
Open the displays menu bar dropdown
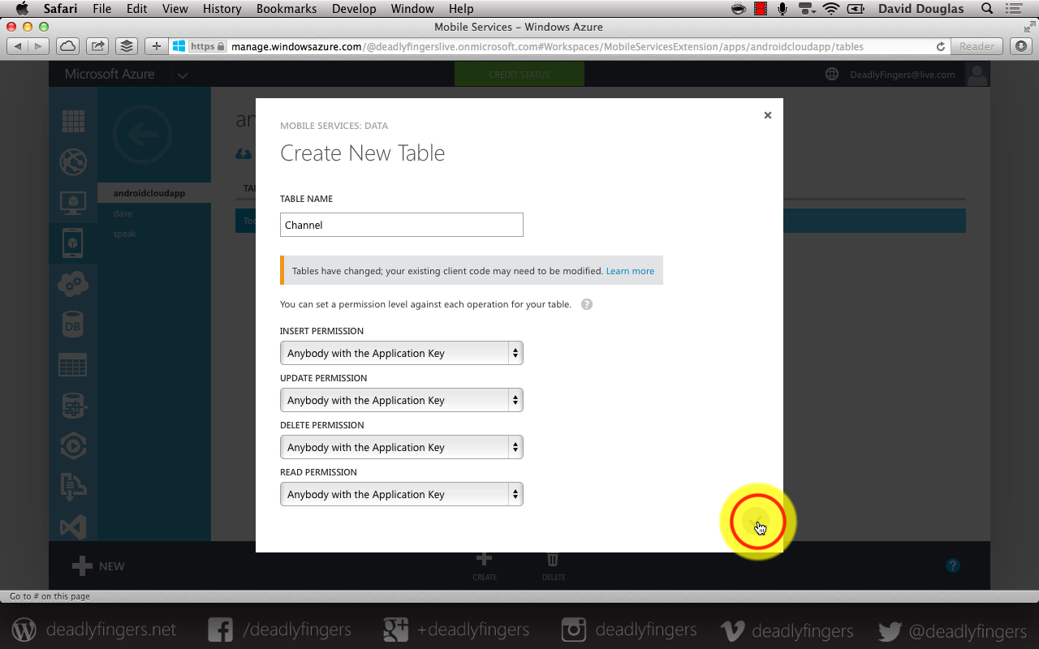[x=807, y=9]
